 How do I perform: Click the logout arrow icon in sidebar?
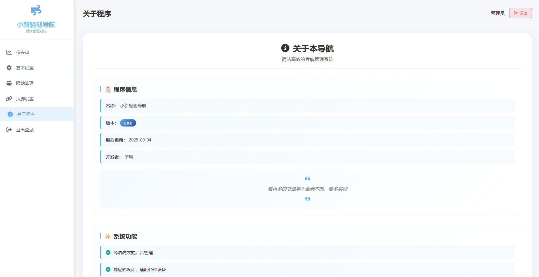pos(9,130)
